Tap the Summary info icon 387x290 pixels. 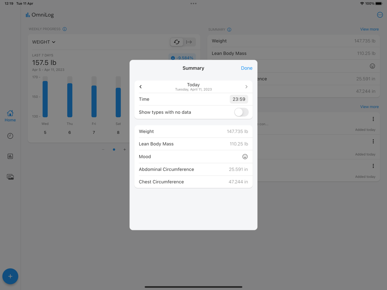click(x=229, y=30)
